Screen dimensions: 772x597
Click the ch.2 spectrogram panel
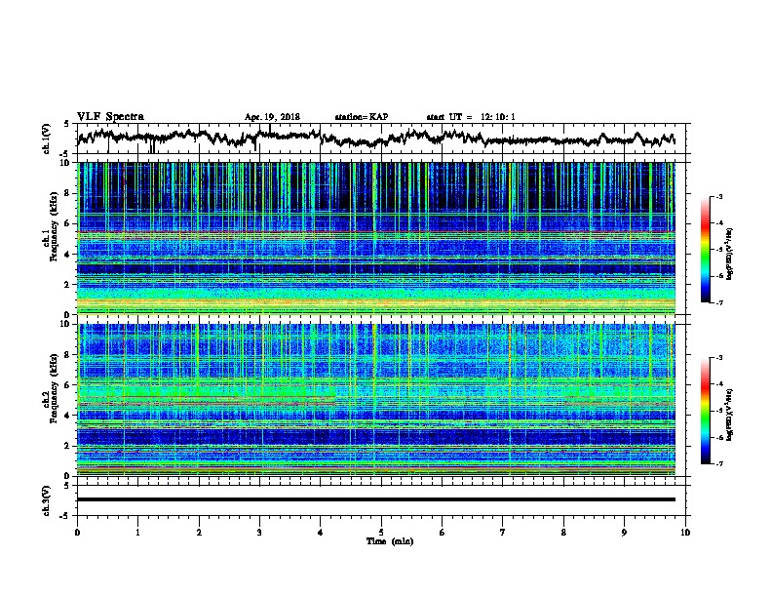tap(375, 400)
